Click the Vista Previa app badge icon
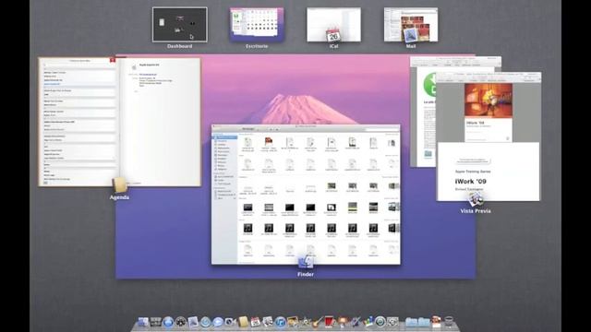 click(476, 199)
